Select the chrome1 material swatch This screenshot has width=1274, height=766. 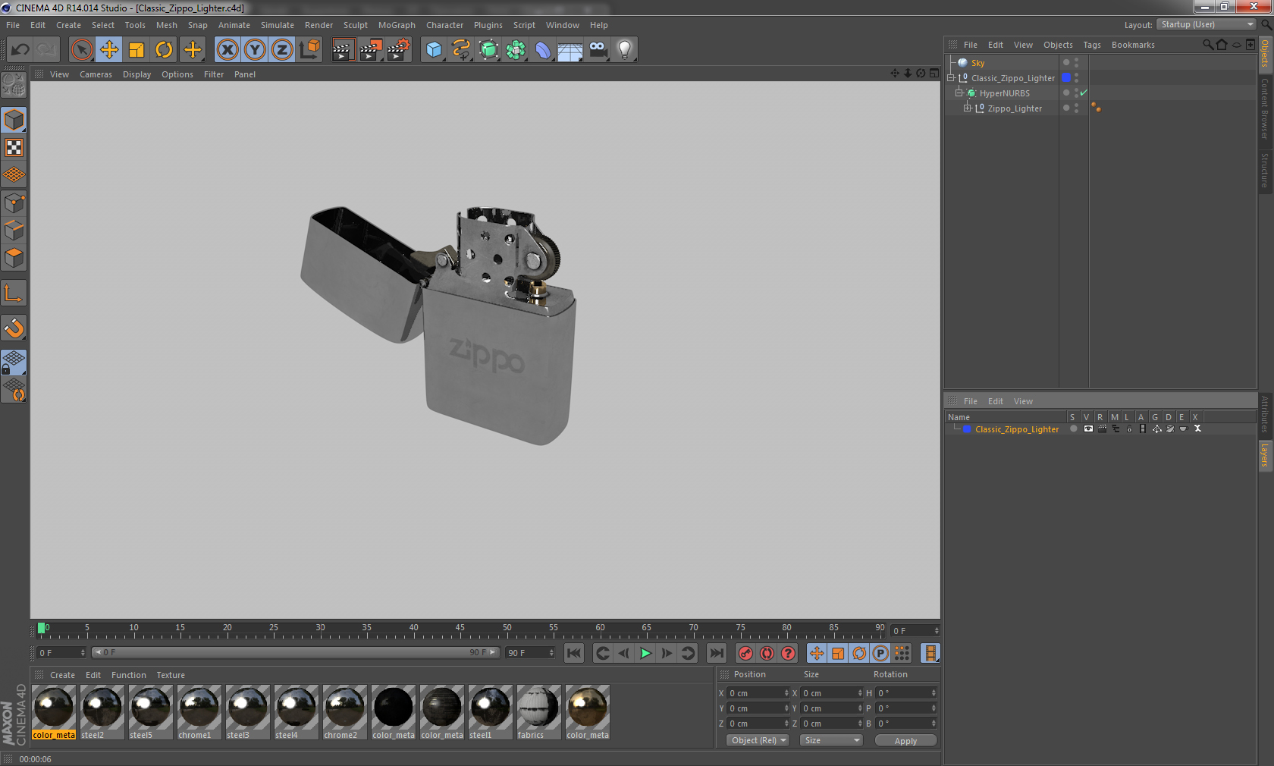click(199, 712)
